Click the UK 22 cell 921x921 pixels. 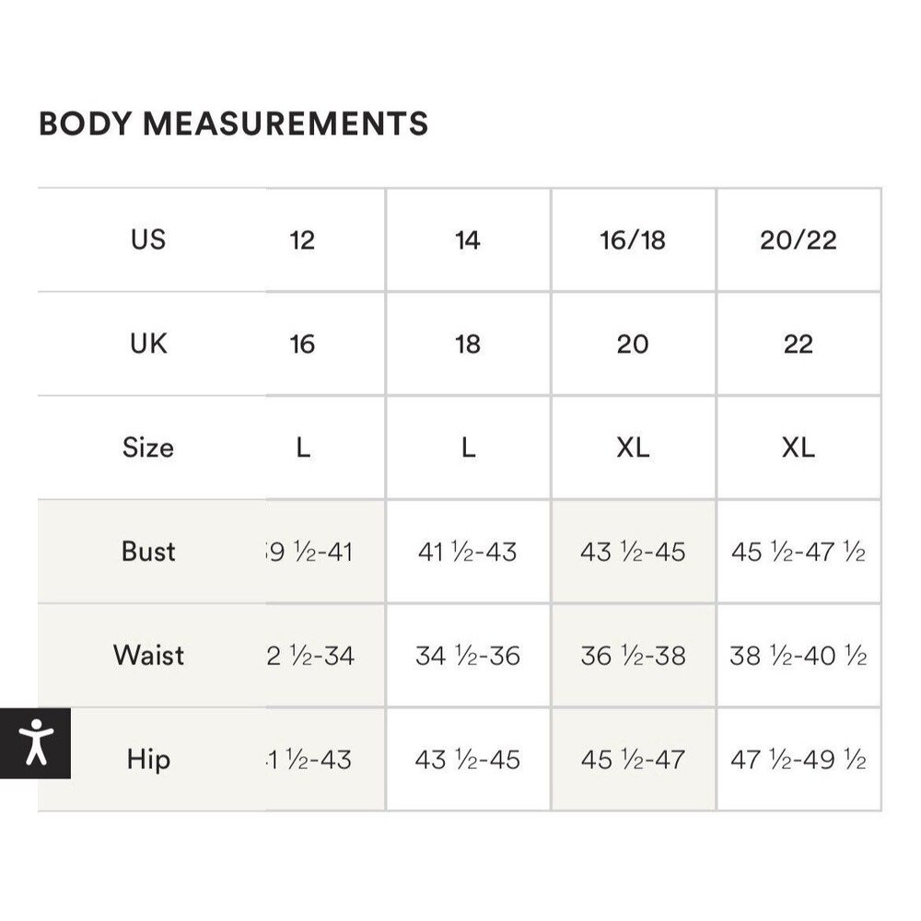[x=799, y=344]
